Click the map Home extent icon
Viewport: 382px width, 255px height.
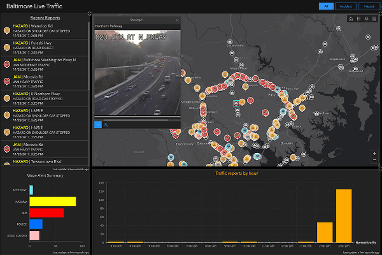351,19
